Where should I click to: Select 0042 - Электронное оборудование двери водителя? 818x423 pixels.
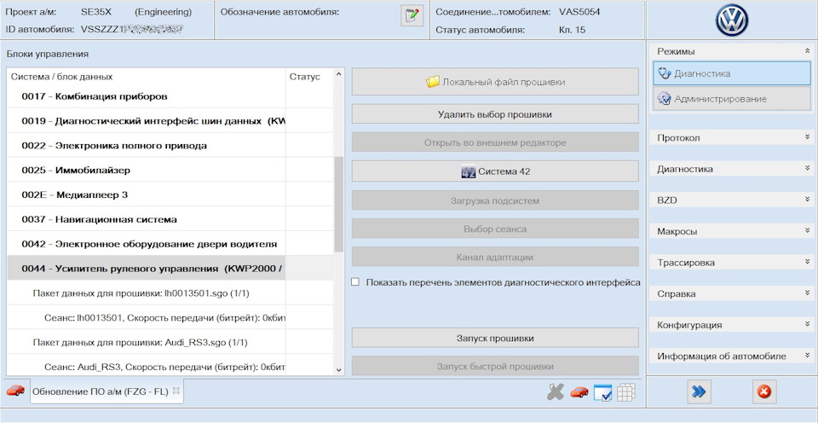point(170,244)
